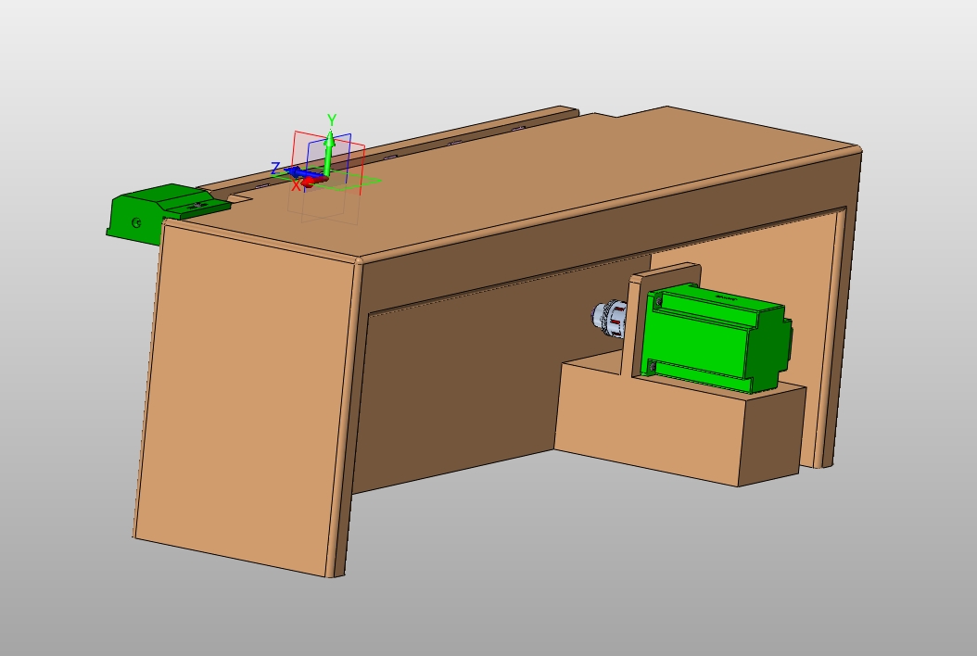Select the raised rail along the back edge
The image size is (977, 656).
(x=417, y=150)
